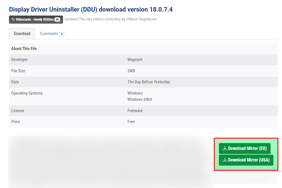The width and height of the screenshot is (282, 188).
Task: Click the 2MB file size value
Action: pyautogui.click(x=131, y=71)
